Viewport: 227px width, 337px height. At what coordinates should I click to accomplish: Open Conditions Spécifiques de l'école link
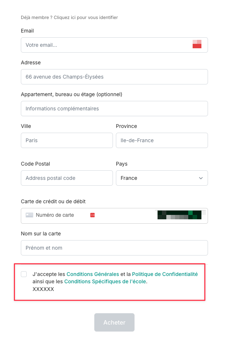(x=105, y=281)
